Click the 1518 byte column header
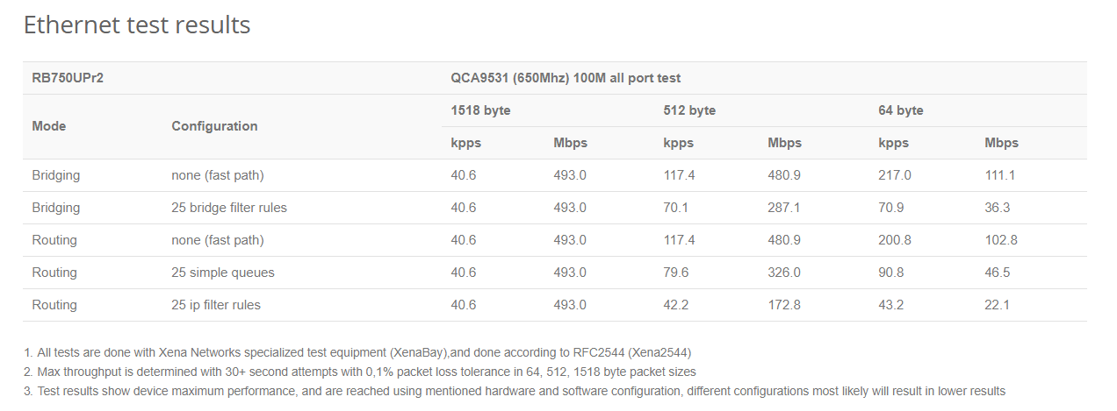Screen dimensions: 1117x411 (x=480, y=110)
